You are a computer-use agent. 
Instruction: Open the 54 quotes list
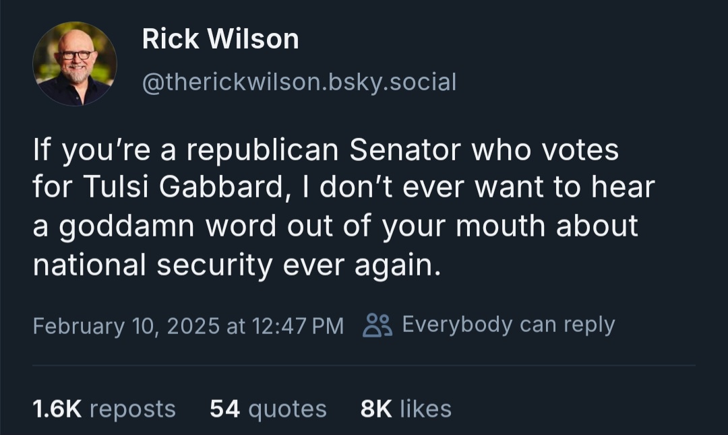point(268,409)
